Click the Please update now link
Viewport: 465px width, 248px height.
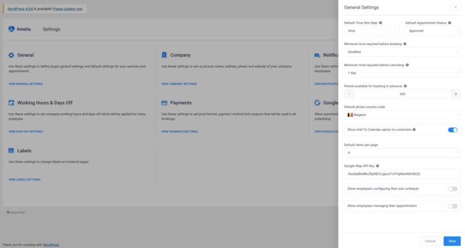(x=67, y=9)
